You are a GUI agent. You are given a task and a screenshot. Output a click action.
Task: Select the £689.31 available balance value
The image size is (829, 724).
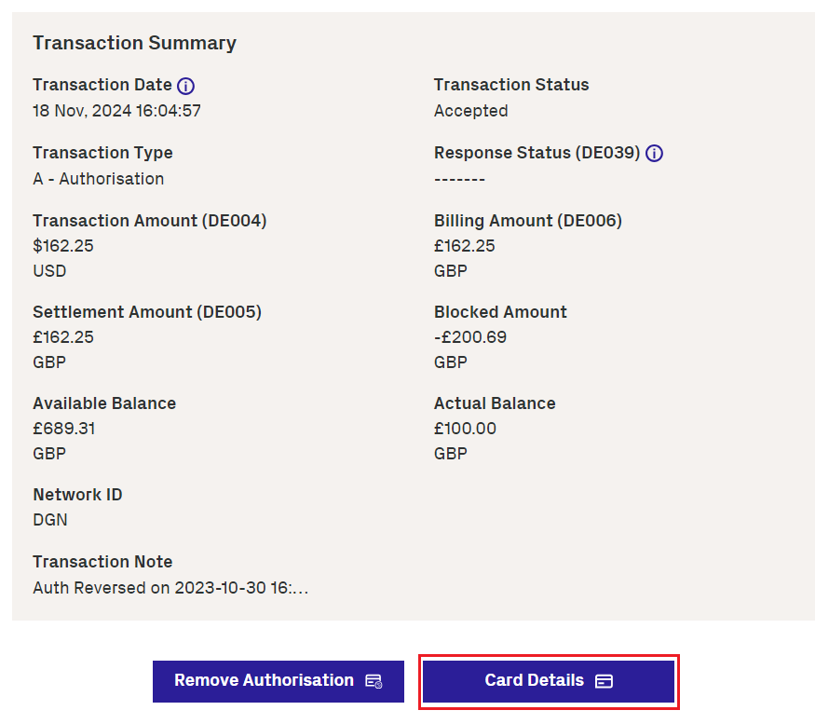[64, 429]
